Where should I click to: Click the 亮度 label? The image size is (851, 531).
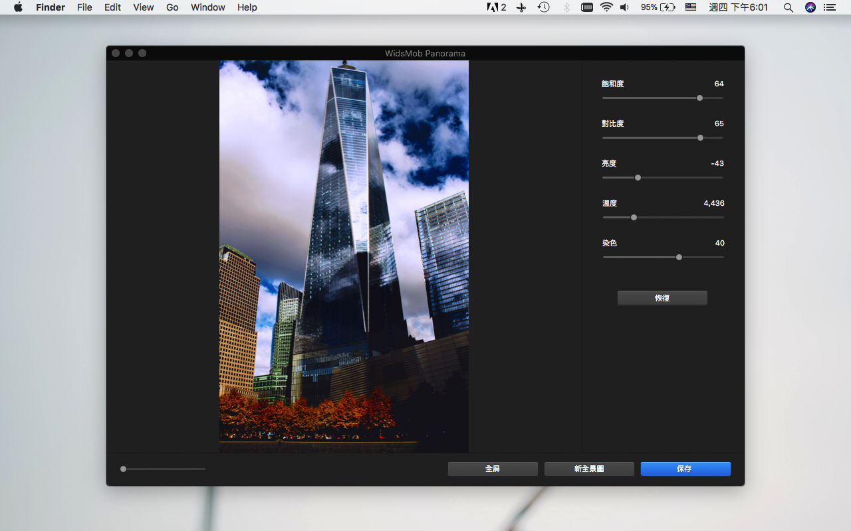tap(609, 163)
